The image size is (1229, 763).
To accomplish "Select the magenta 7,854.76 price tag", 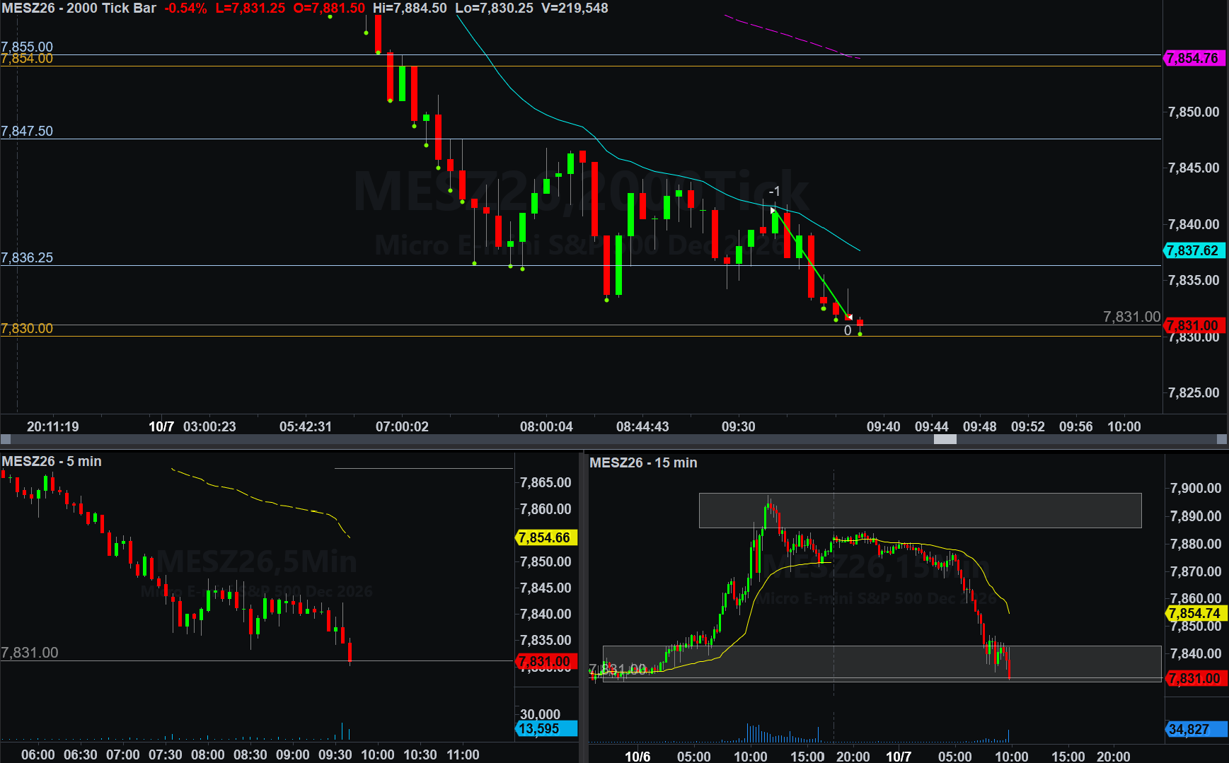I will click(x=1194, y=58).
